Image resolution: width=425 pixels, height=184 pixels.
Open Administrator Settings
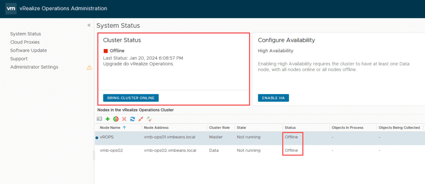pos(34,67)
